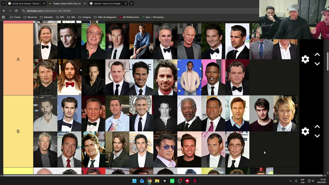Close the 'rainman' search tab

click(126, 4)
